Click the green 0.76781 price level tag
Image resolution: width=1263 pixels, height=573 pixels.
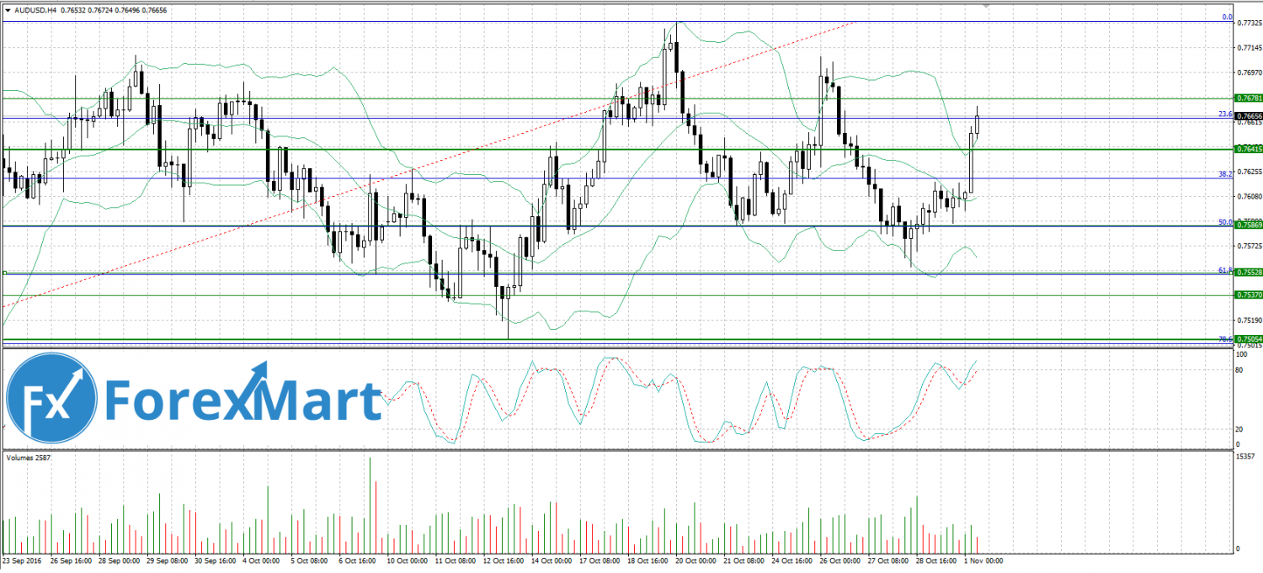pyautogui.click(x=1247, y=98)
